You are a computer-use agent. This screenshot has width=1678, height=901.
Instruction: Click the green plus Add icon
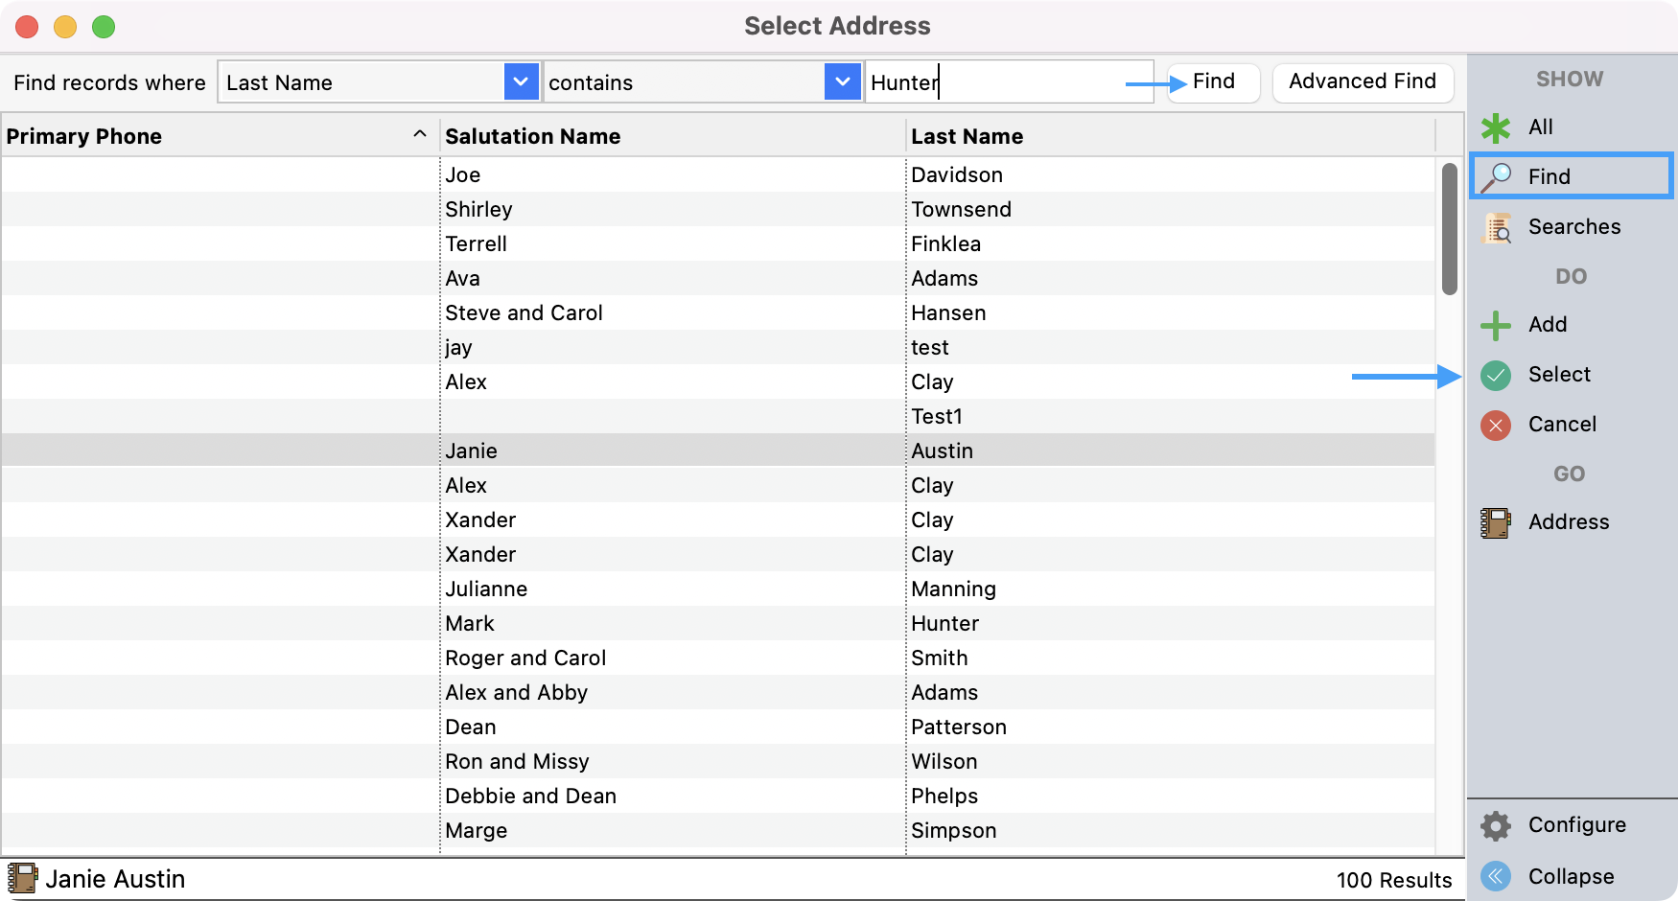click(1496, 325)
